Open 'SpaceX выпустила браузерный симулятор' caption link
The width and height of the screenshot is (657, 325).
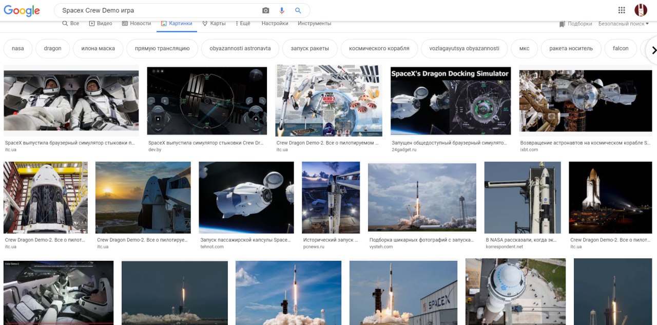click(70, 143)
